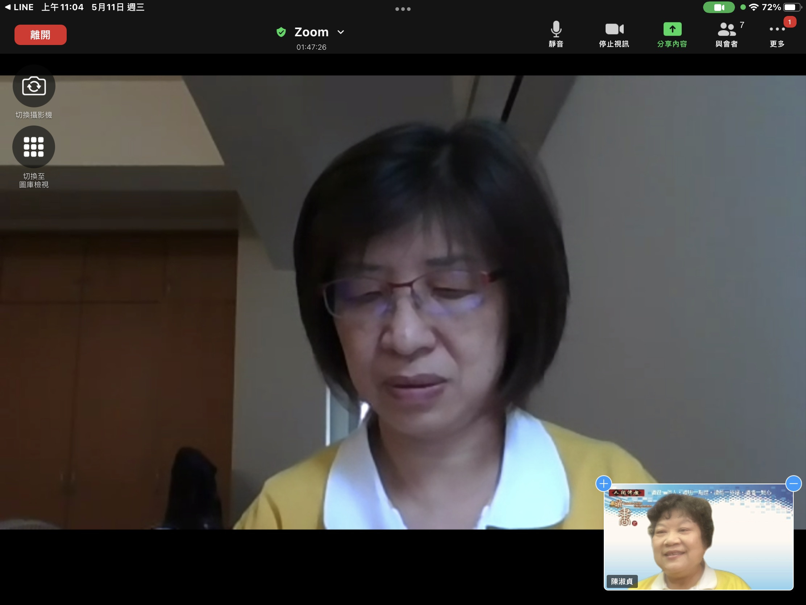This screenshot has height=605, width=806.
Task: Mute the microphone with 靜音 icon
Action: [x=556, y=29]
